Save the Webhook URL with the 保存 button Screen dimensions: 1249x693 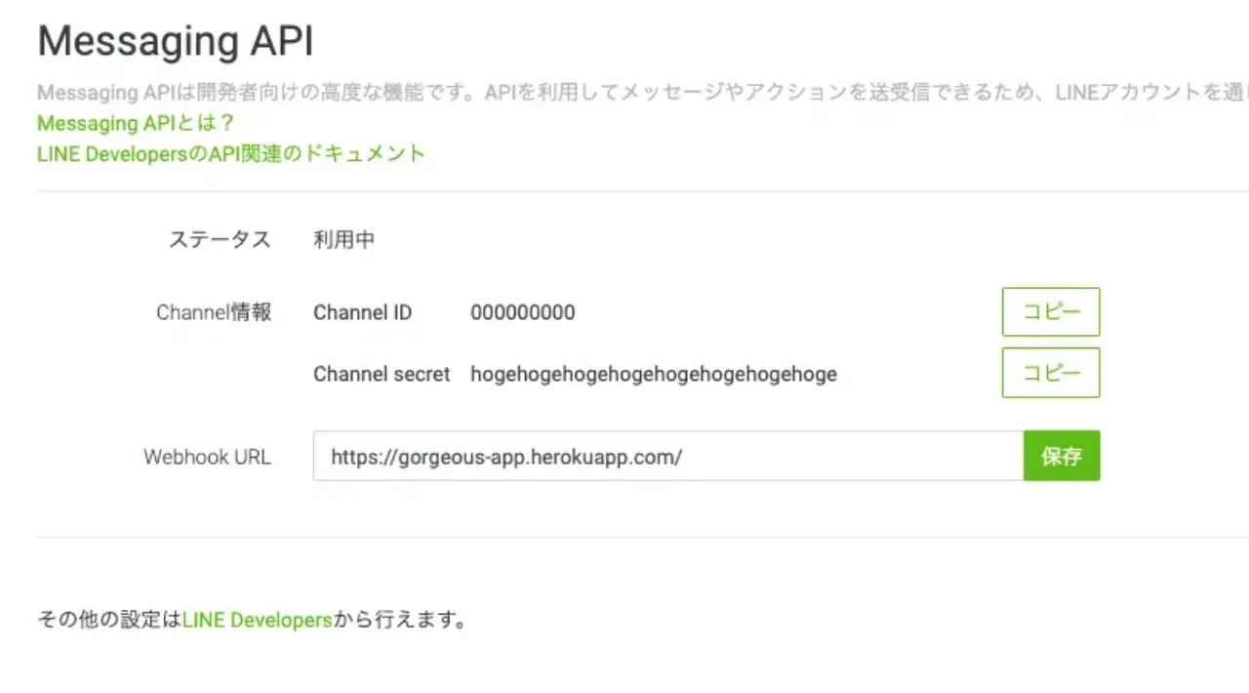[1061, 456]
